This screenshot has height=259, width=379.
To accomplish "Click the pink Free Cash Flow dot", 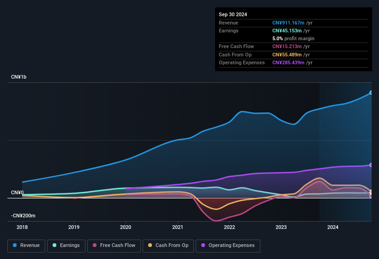I will point(95,246).
